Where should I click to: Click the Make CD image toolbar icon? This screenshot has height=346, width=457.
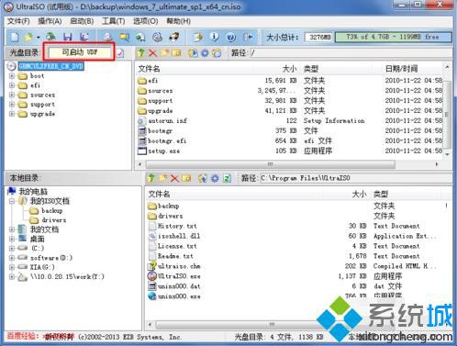107,37
